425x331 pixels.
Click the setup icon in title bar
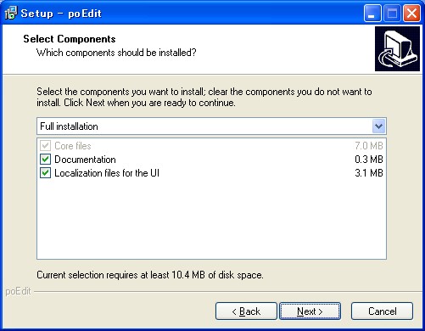(x=11, y=13)
